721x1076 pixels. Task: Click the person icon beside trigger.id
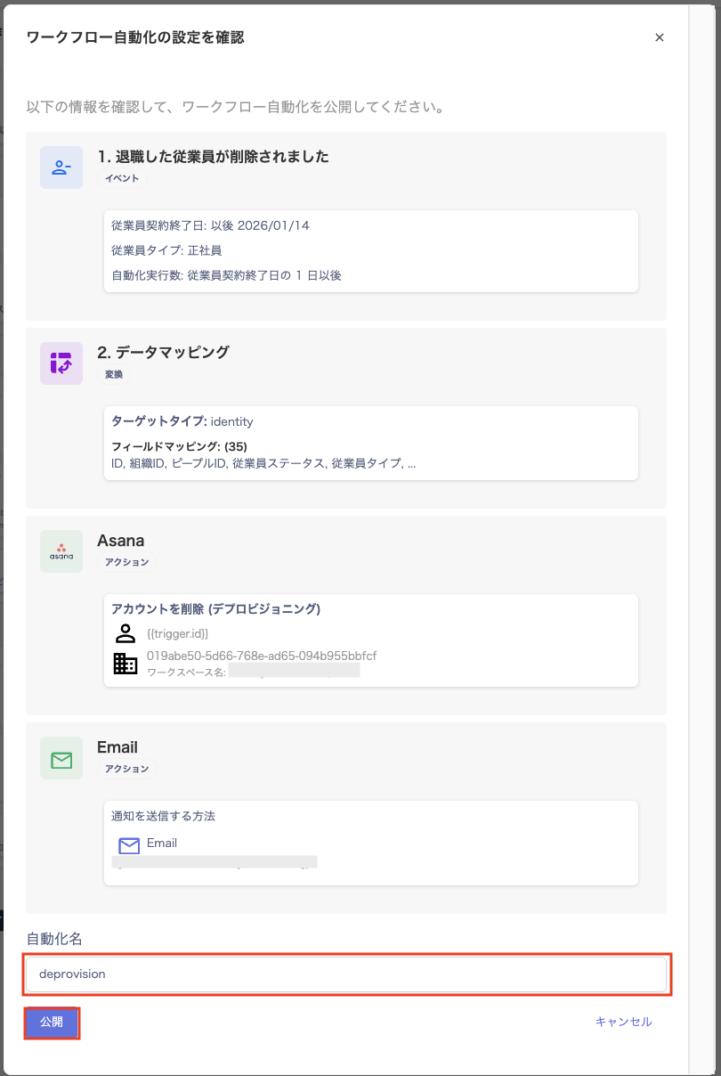point(125,634)
